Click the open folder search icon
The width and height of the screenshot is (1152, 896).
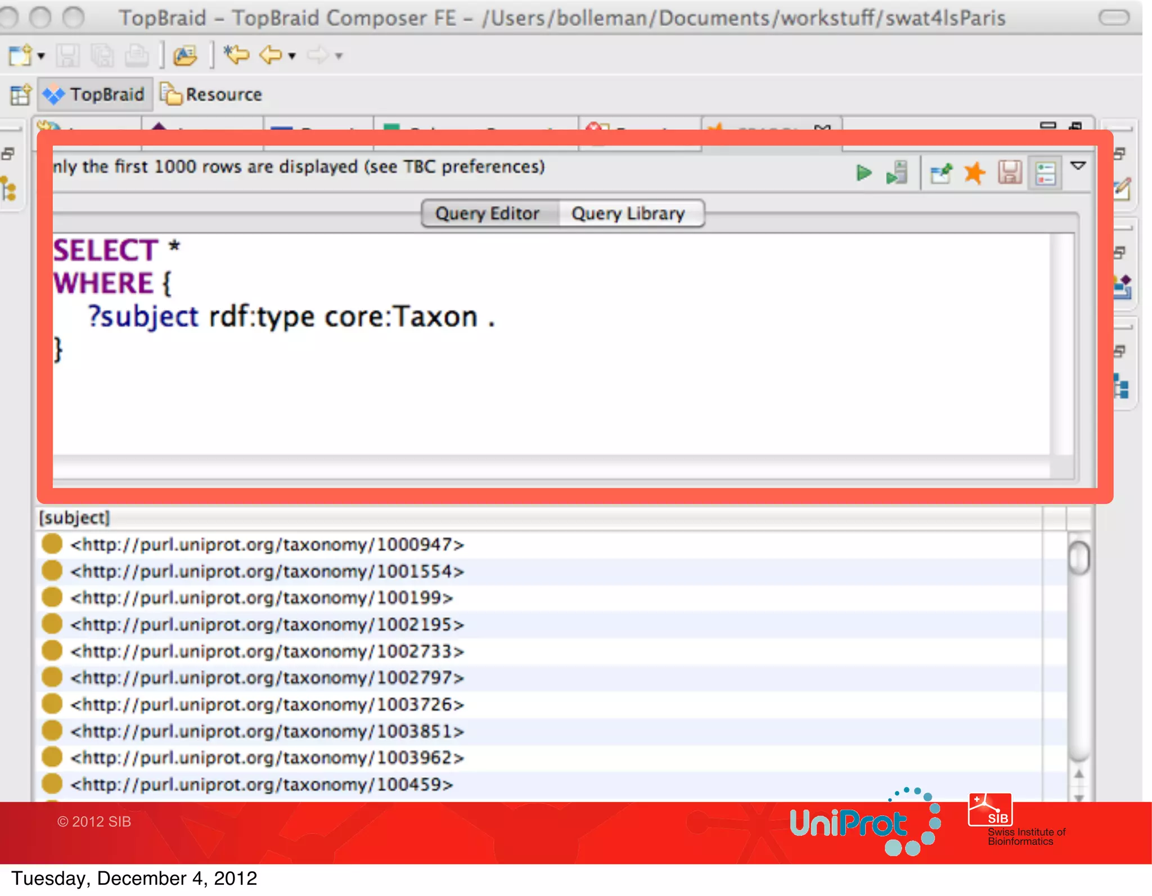(x=185, y=55)
